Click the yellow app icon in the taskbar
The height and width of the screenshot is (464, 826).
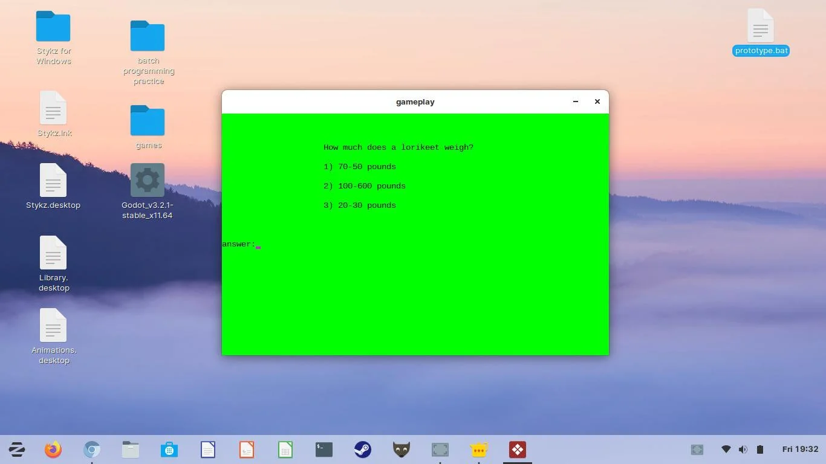(x=479, y=449)
